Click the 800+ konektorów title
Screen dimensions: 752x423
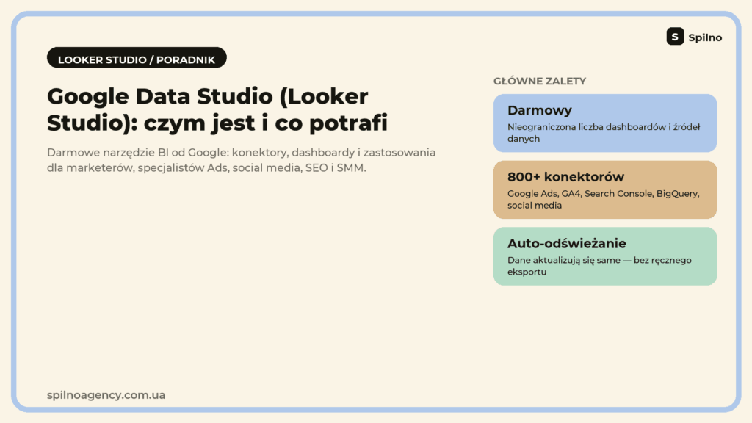coord(566,177)
